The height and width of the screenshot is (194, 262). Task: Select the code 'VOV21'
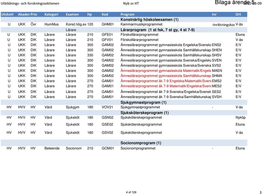coord(107,107)
